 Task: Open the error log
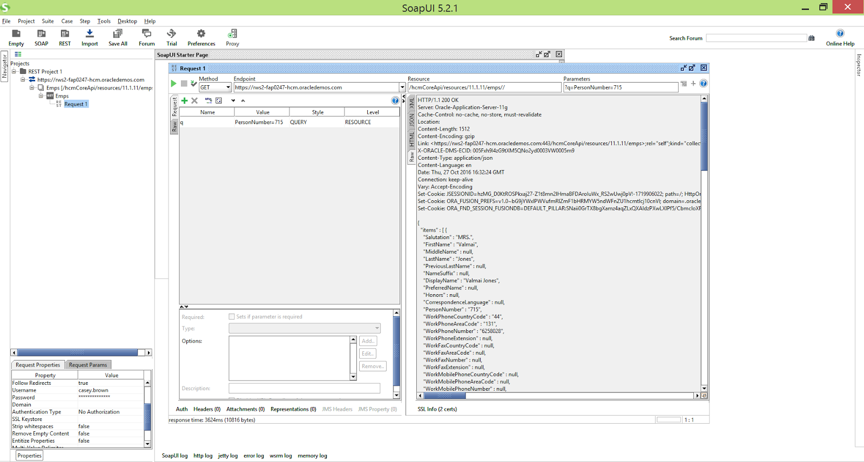pos(254,456)
